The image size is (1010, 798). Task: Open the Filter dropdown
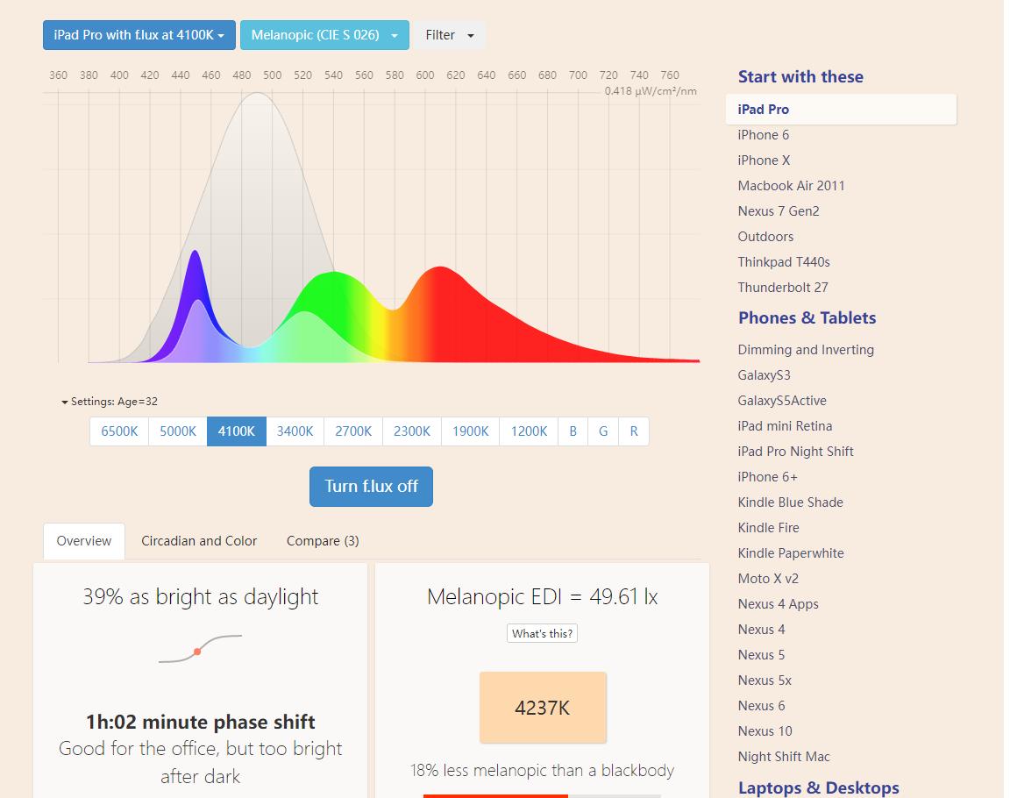click(x=449, y=35)
